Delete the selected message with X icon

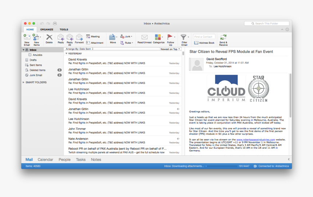[x=49, y=37]
